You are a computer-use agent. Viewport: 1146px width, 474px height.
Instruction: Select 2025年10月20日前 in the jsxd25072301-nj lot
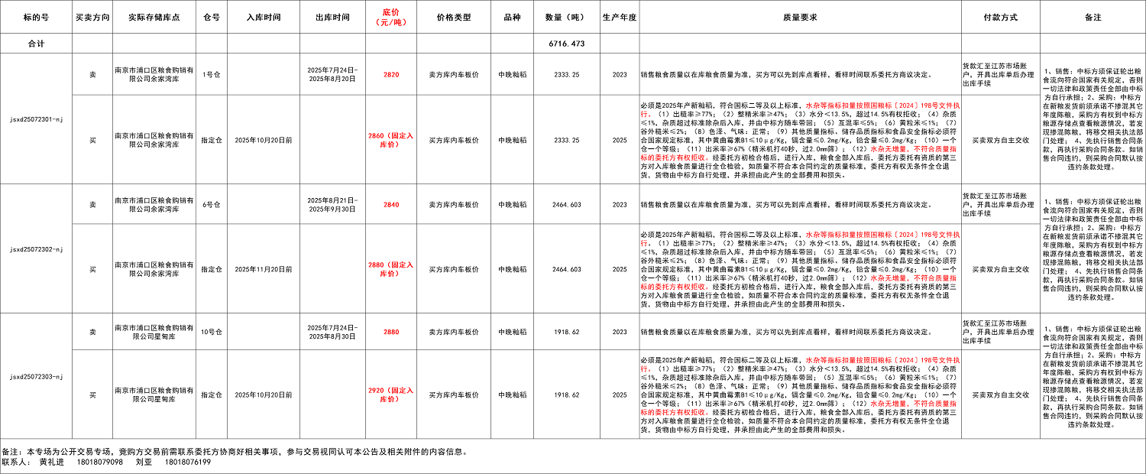(264, 139)
